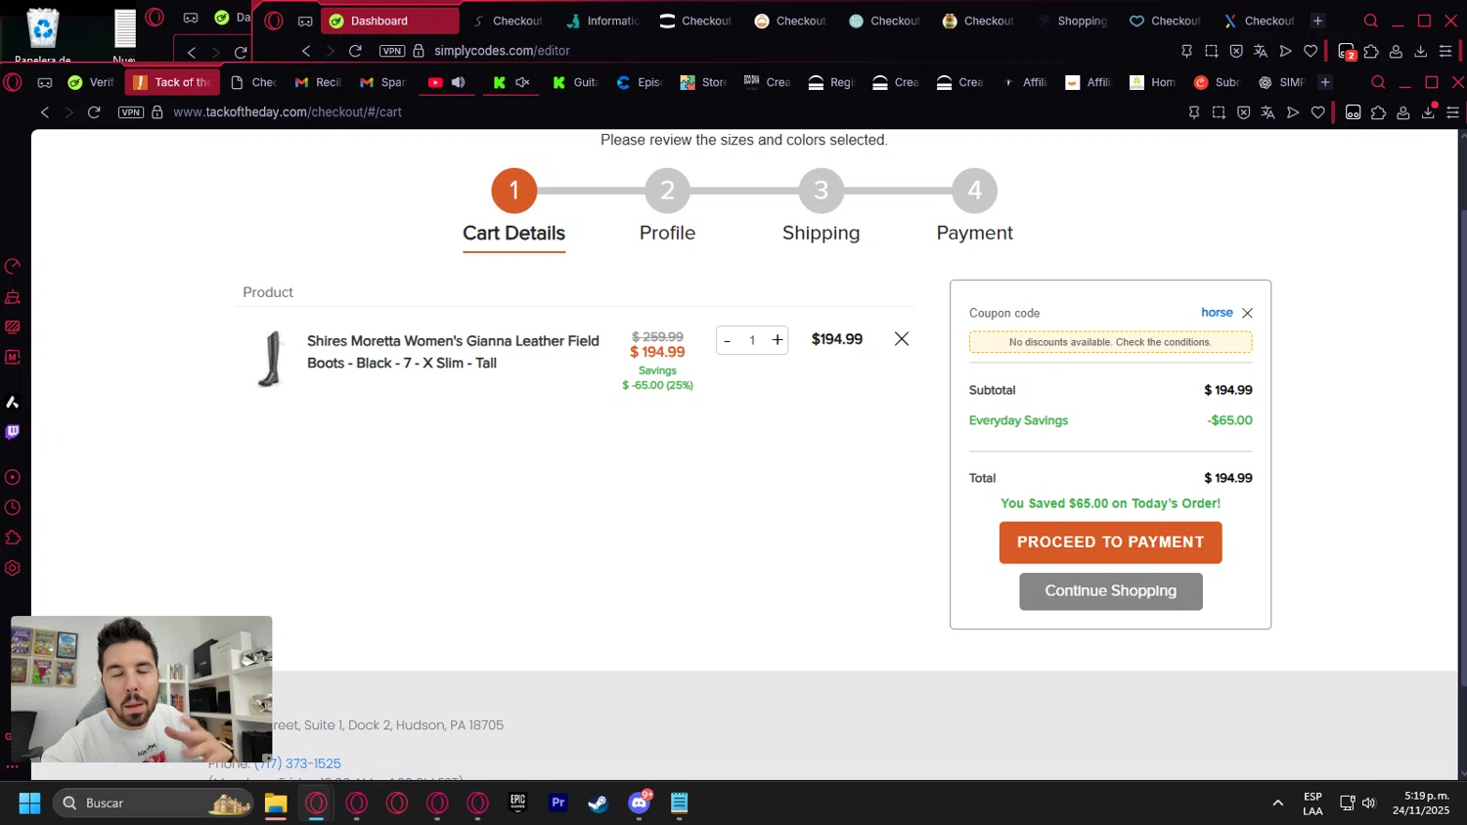The height and width of the screenshot is (825, 1467).
Task: Open Steam from the taskbar
Action: pyautogui.click(x=598, y=803)
